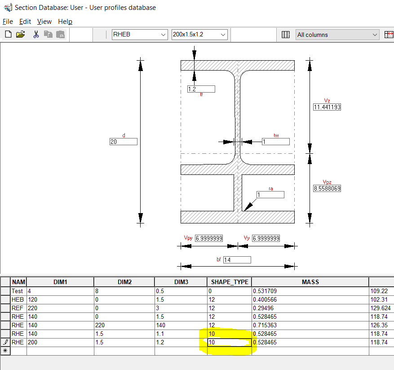
Task: Open the Edit menu
Action: click(x=25, y=21)
